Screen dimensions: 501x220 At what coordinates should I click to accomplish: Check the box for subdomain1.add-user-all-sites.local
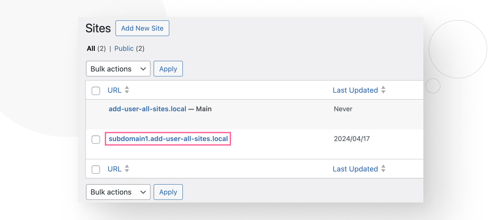click(x=96, y=140)
